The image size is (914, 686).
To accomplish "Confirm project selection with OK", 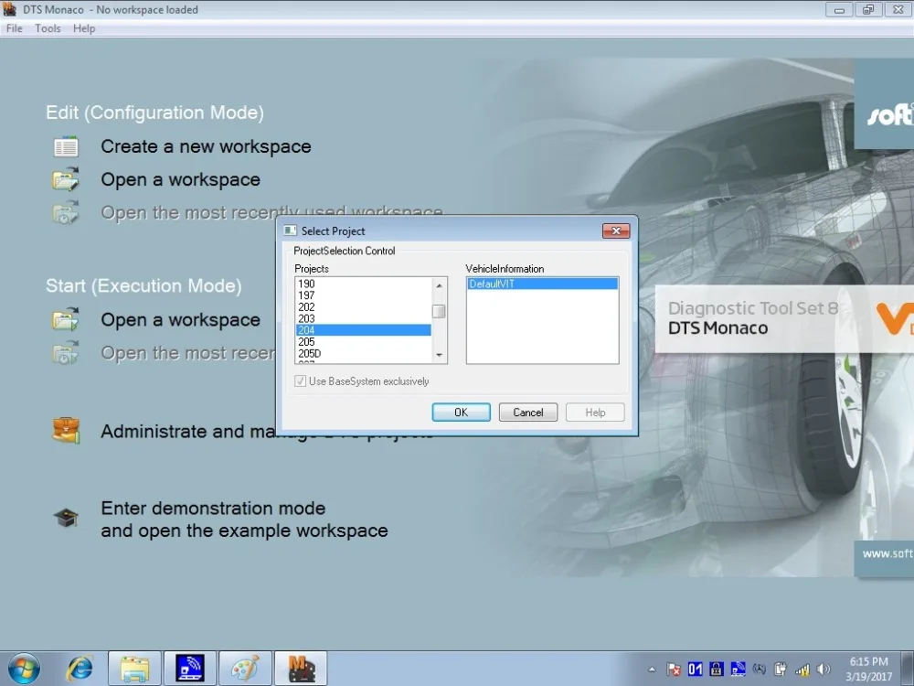I will 461,413.
